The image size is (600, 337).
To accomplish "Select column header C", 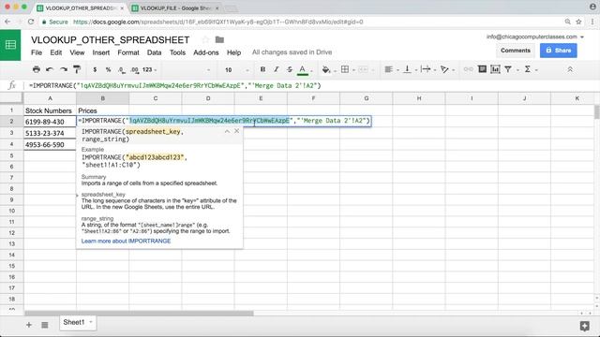I will click(x=156, y=98).
